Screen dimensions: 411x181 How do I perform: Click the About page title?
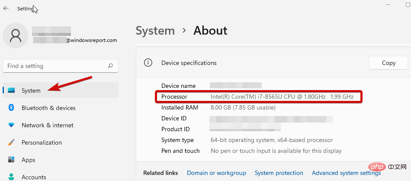coord(210,31)
